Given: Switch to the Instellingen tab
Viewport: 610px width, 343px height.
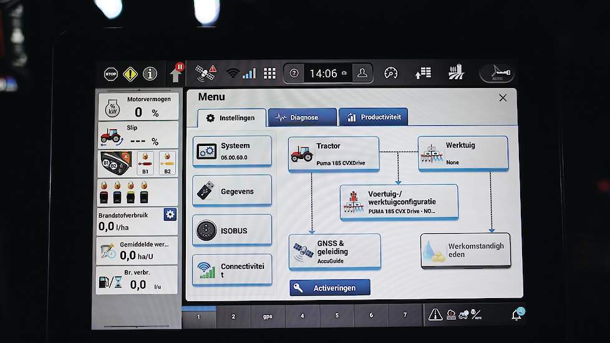Looking at the screenshot, I should click(232, 118).
